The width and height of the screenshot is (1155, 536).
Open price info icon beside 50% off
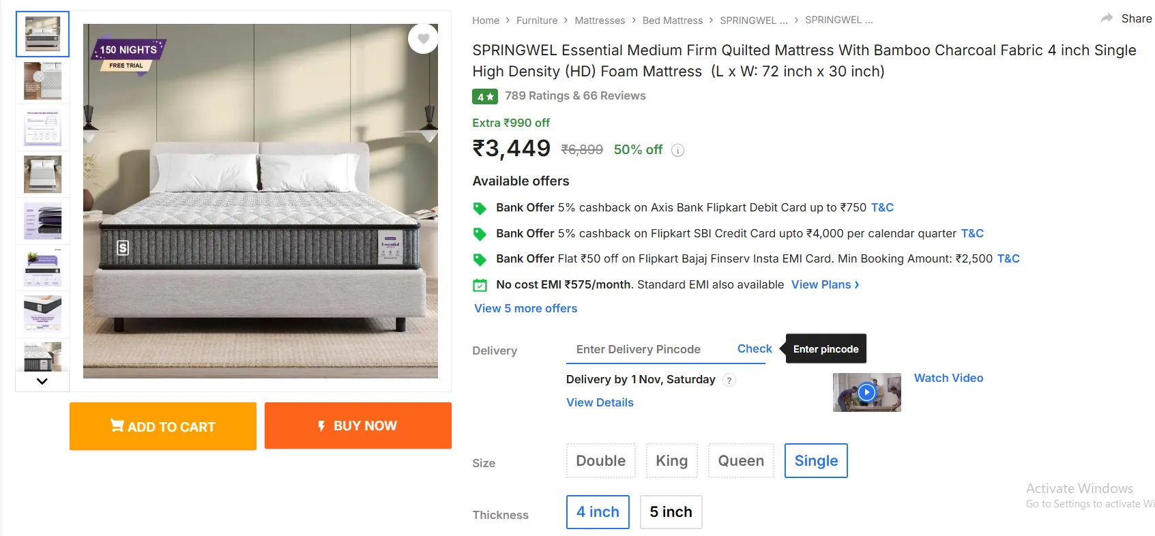tap(677, 151)
